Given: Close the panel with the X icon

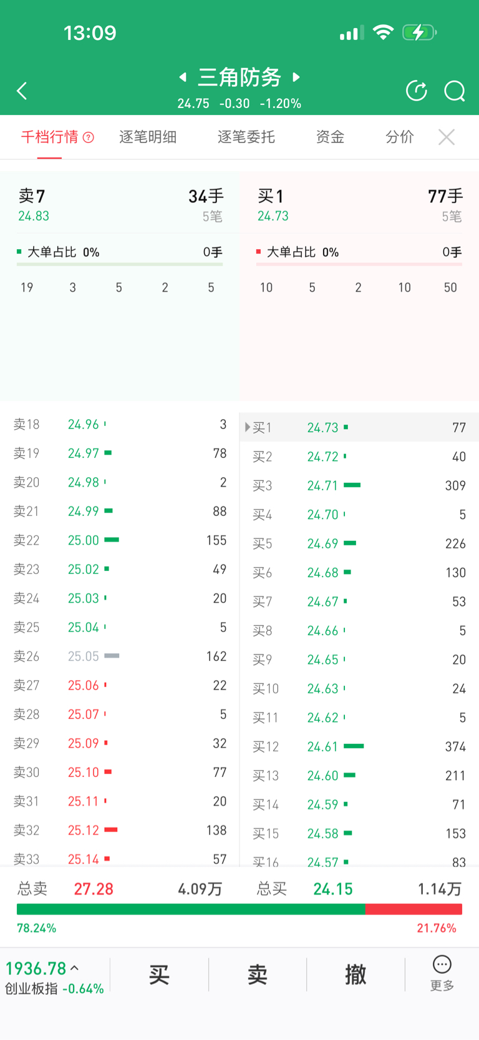Looking at the screenshot, I should [447, 137].
